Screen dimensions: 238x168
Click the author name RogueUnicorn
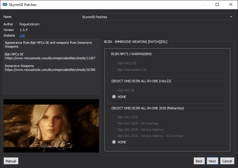click(x=29, y=24)
